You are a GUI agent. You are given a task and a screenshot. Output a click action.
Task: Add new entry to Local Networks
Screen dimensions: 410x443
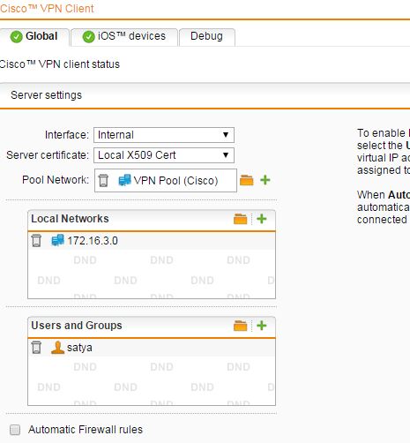point(262,219)
